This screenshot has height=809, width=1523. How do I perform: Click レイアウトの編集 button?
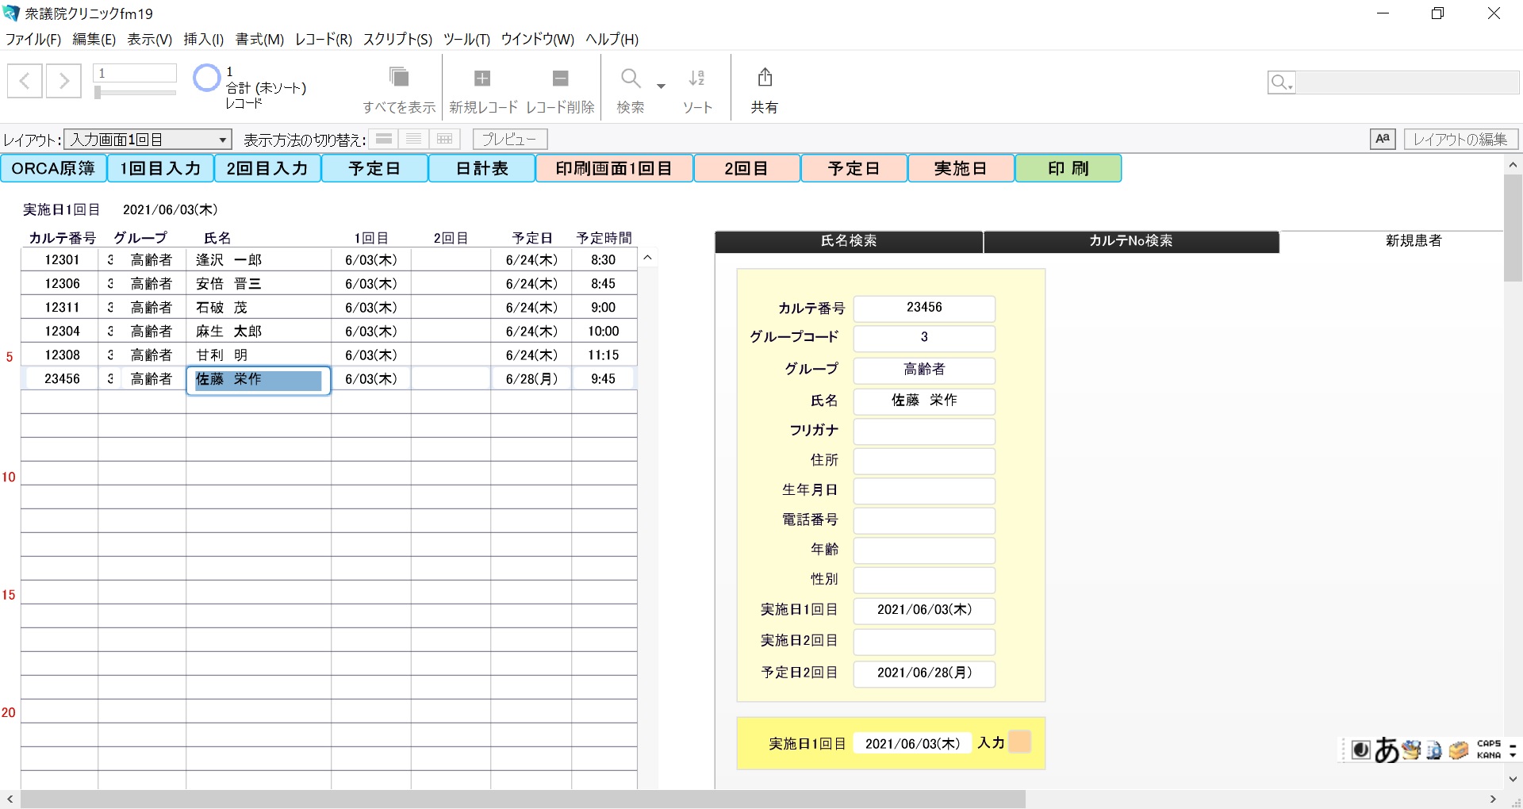[1460, 140]
